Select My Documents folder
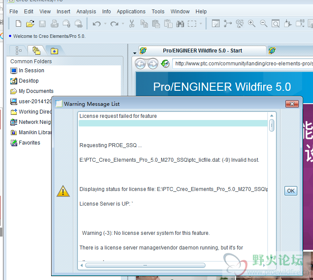Image resolution: width=313 pixels, height=280 pixels. point(32,91)
